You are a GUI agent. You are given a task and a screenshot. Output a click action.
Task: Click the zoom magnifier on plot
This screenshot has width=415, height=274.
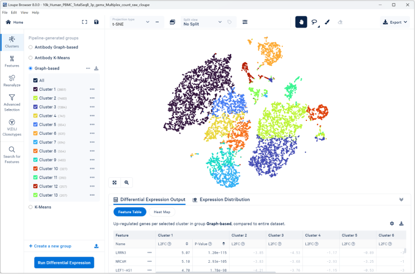tap(126, 182)
